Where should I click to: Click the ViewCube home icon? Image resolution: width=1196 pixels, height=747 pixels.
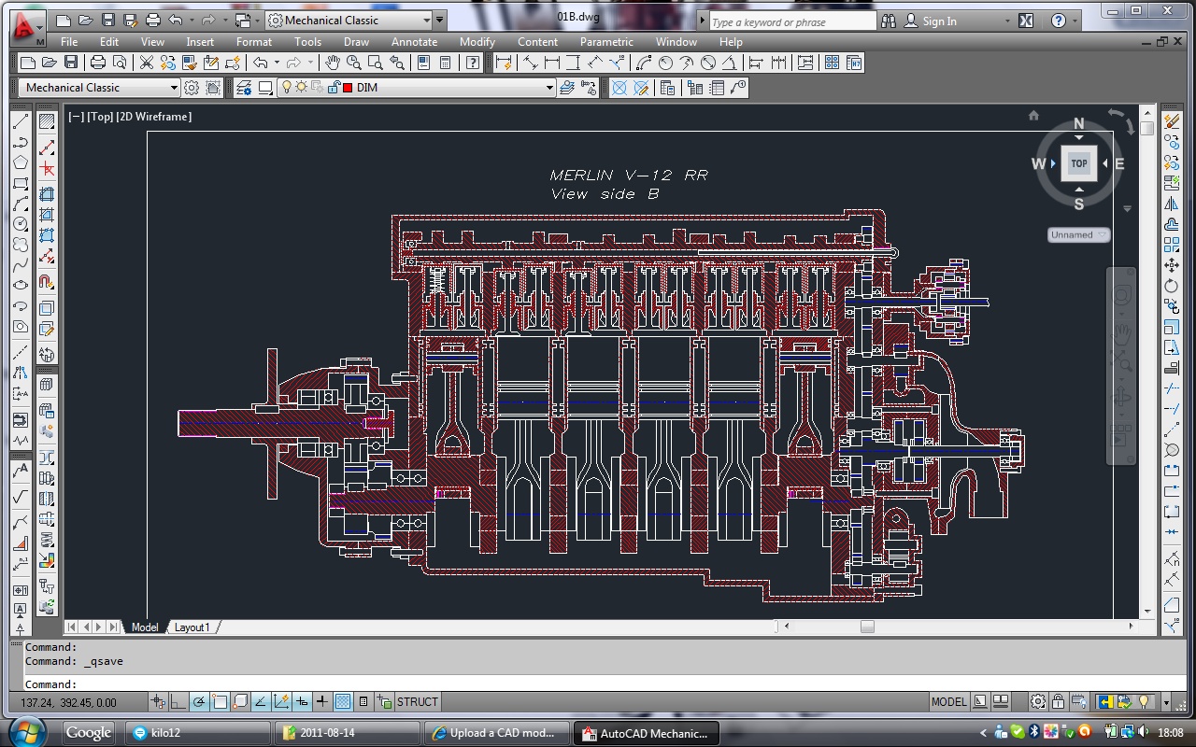[1033, 116]
